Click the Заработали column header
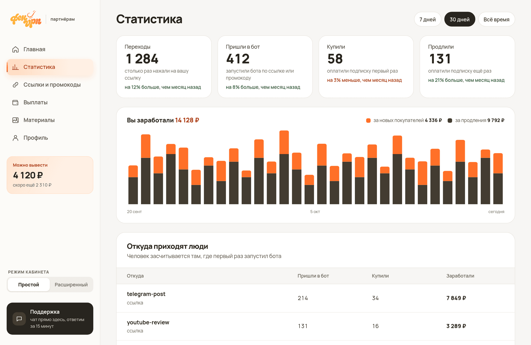 click(x=460, y=276)
